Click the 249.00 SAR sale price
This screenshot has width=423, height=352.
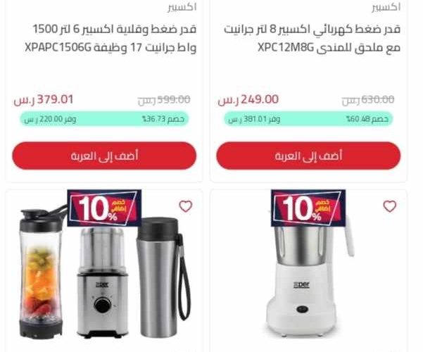tap(248, 99)
